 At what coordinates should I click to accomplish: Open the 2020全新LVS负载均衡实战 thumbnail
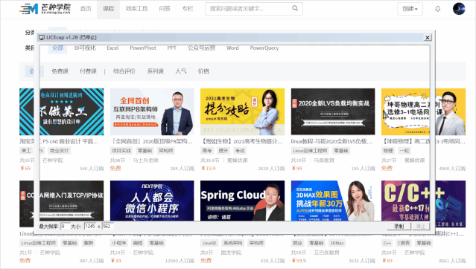point(333,111)
